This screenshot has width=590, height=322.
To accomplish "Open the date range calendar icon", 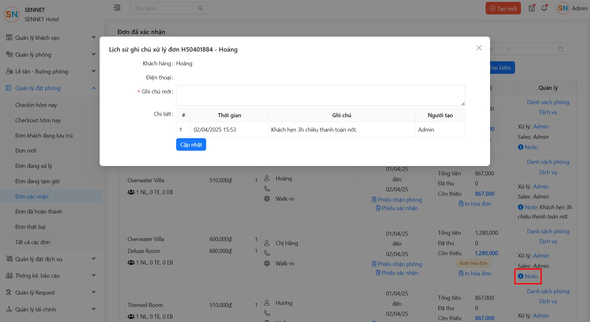I will (561, 49).
